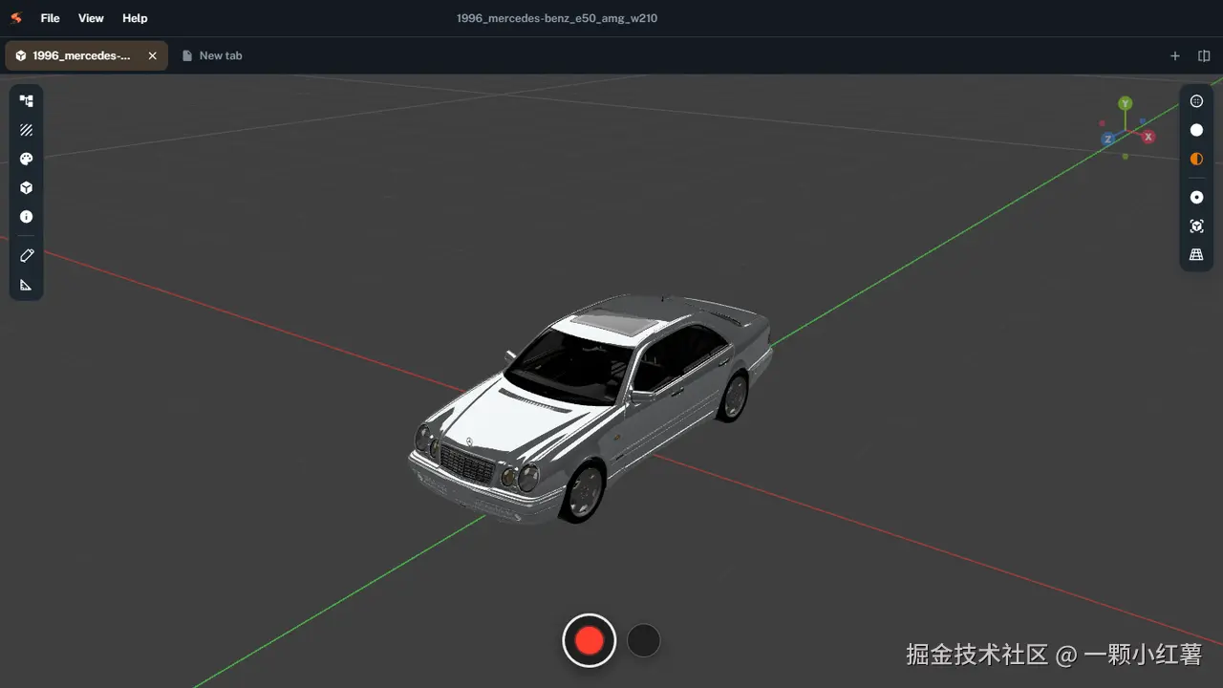Toggle the ground grid display
Screen dimensions: 1223x688
1196,255
